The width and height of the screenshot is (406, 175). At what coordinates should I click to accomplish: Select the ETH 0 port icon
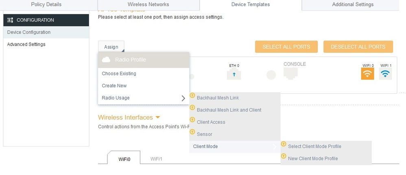pyautogui.click(x=234, y=74)
